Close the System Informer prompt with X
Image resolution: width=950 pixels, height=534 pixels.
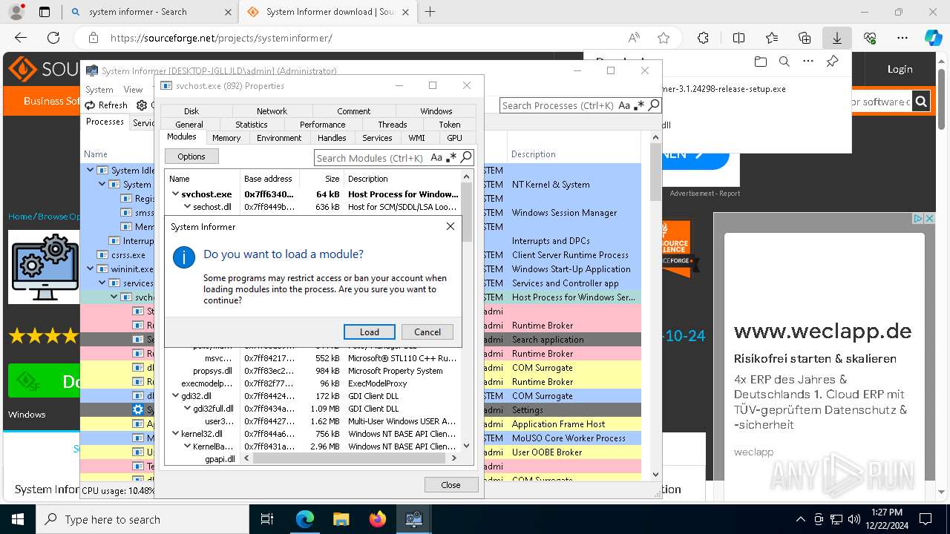click(450, 226)
